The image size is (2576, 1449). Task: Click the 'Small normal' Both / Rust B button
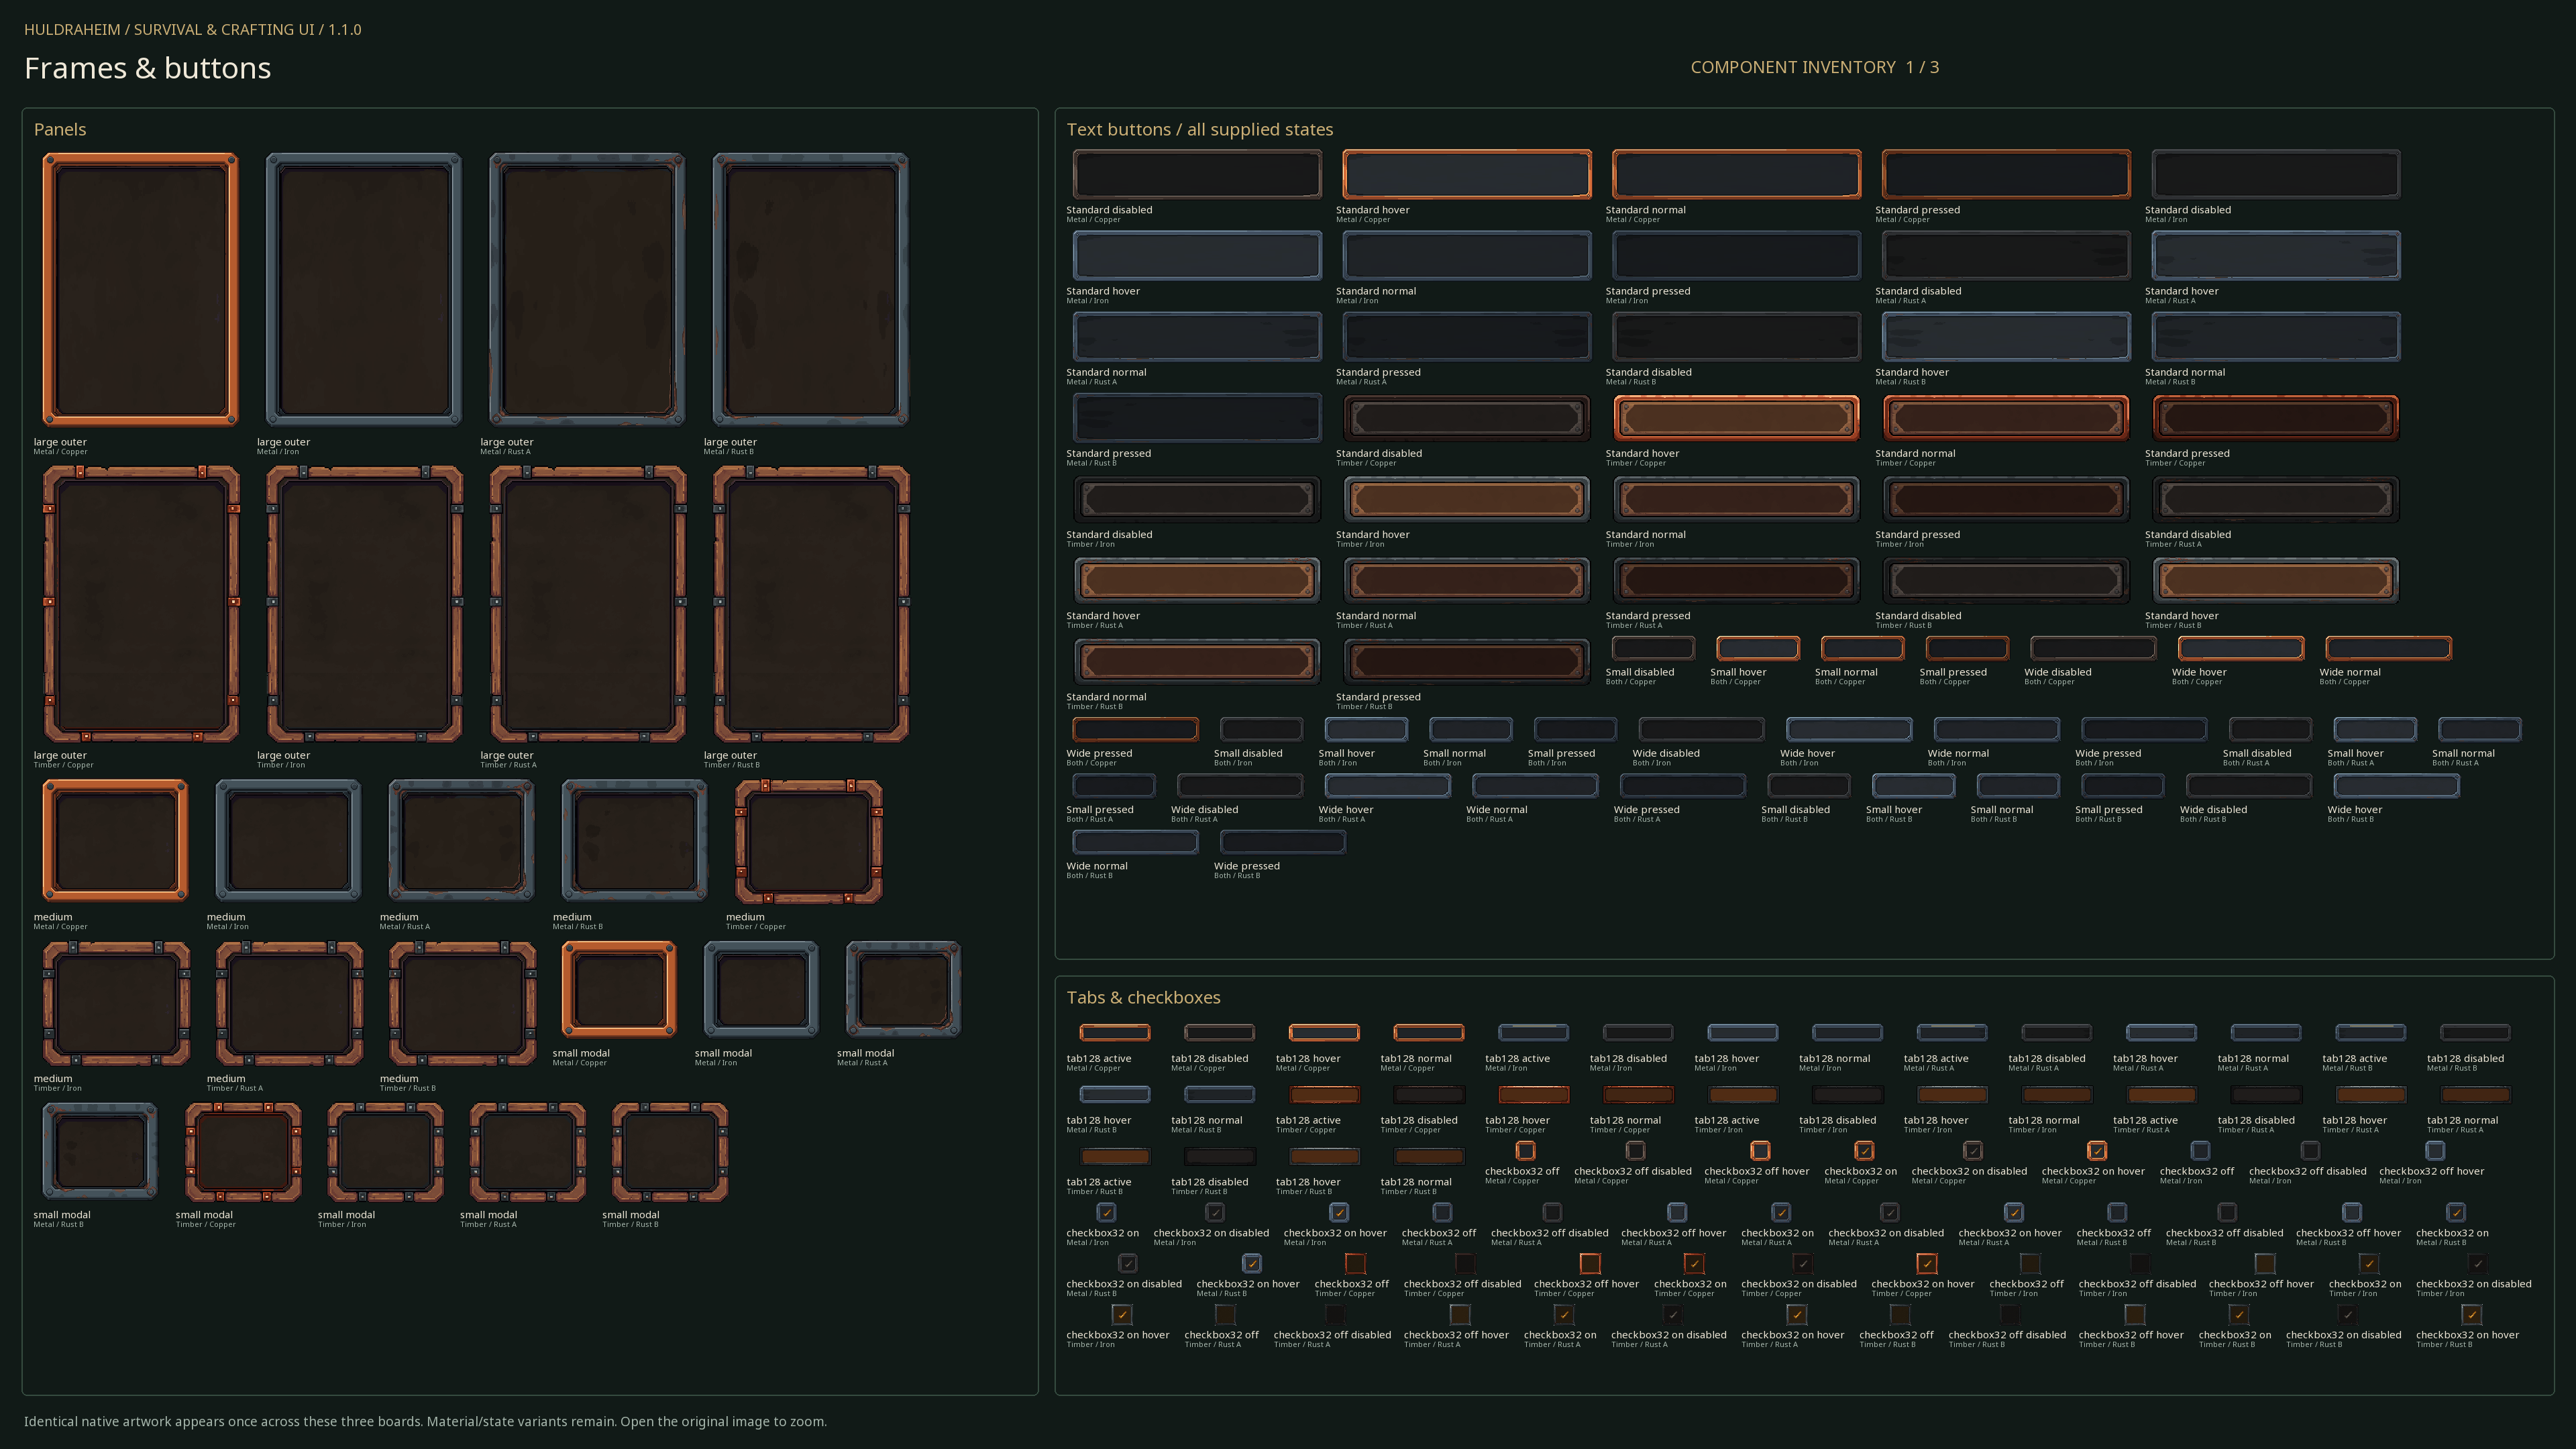(2018, 786)
